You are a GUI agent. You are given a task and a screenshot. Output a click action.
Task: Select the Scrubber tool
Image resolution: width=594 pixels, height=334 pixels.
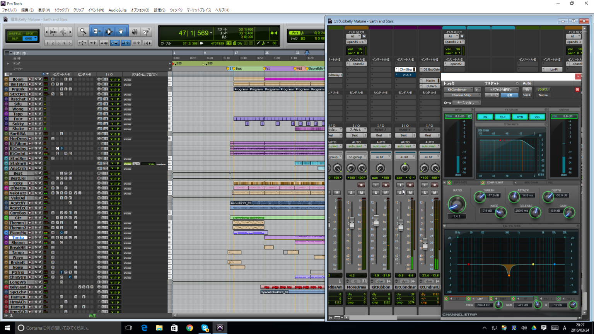pyautogui.click(x=134, y=31)
